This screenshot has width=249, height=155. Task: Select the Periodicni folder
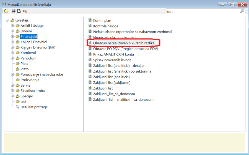point(28,58)
